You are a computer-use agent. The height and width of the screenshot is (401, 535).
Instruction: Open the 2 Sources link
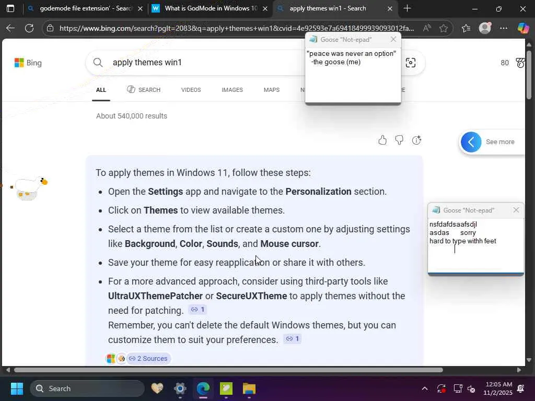(x=149, y=358)
